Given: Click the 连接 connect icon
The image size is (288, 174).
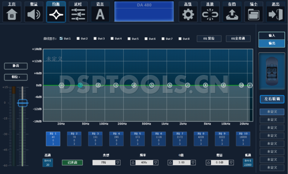Looking at the screenshot, I should tap(210, 12).
